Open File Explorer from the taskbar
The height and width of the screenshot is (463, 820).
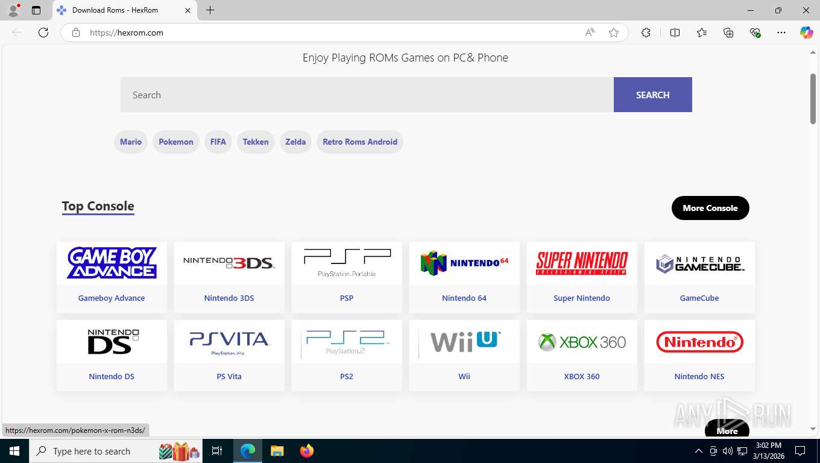pos(277,451)
